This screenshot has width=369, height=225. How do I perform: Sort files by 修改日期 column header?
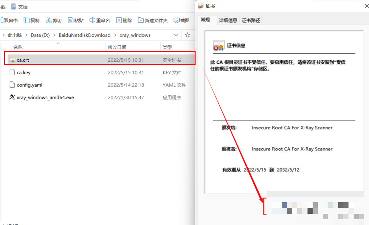coord(117,47)
